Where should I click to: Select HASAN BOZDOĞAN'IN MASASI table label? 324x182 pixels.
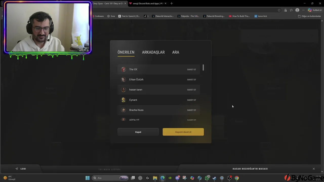tap(250, 169)
